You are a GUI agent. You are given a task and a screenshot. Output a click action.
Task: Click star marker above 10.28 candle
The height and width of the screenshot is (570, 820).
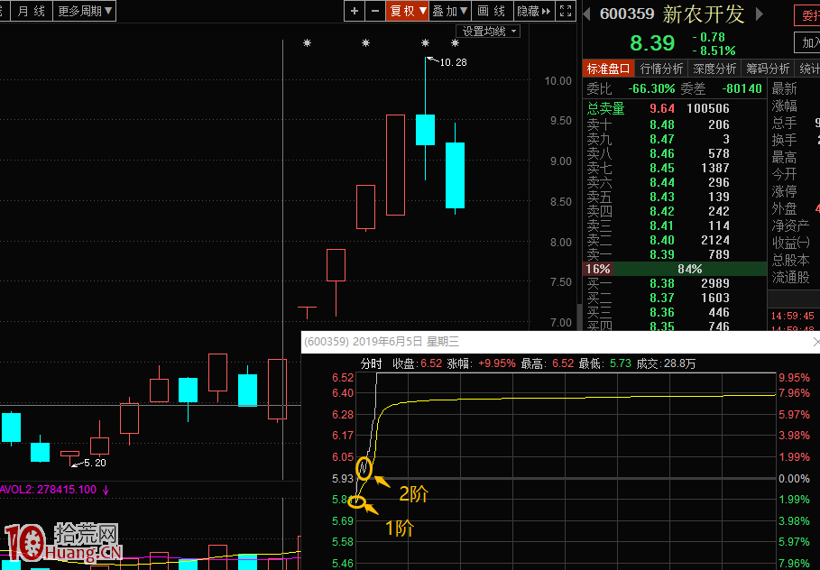click(425, 43)
